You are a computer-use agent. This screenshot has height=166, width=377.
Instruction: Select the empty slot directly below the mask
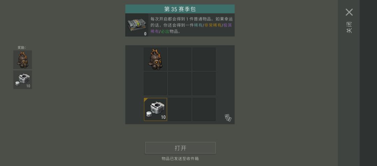click(x=155, y=83)
